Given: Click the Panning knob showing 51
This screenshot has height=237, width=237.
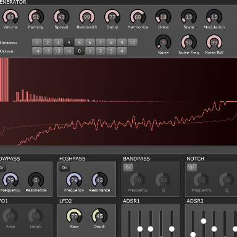Looking at the screenshot, I should pyautogui.click(x=36, y=17).
